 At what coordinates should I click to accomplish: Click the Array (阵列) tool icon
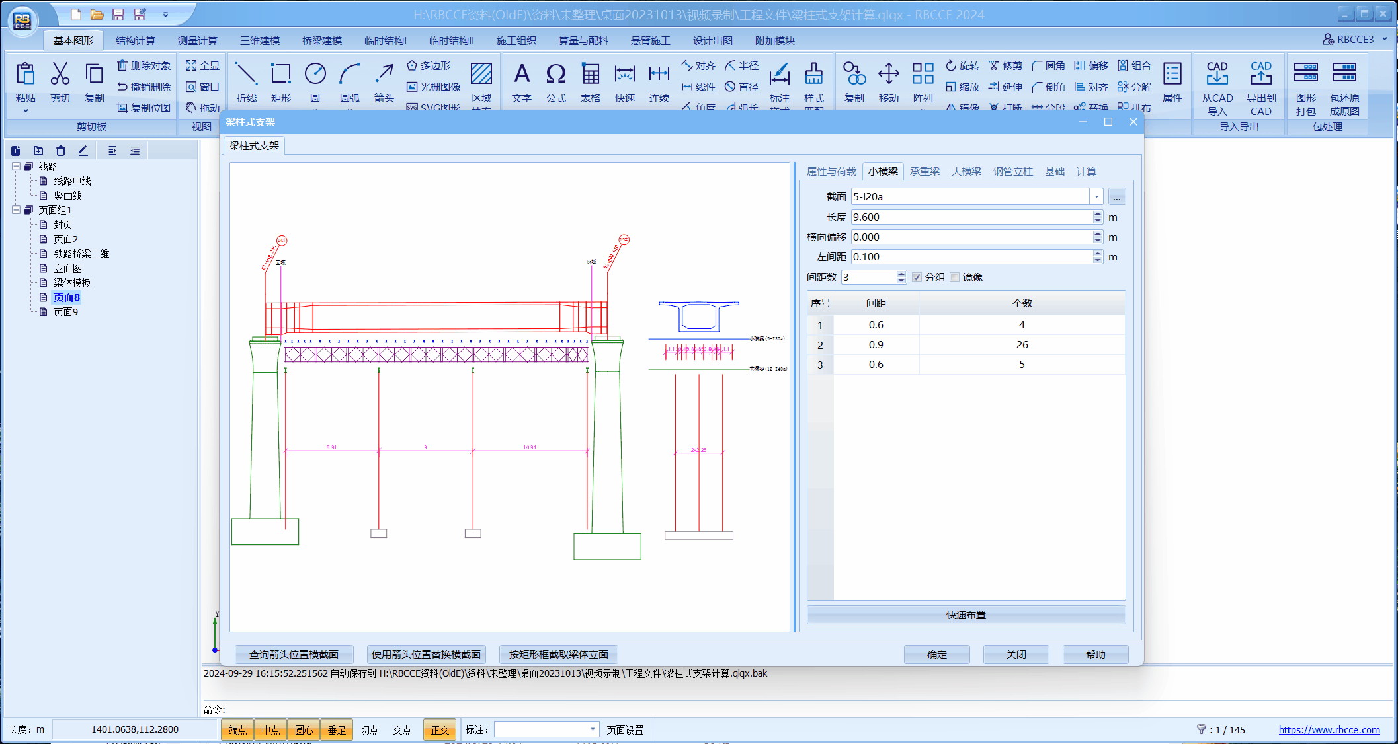923,75
